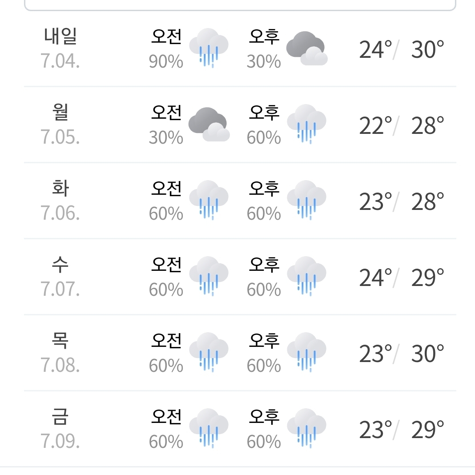
Task: Tap tomorrow's morning rain icon at 90%
Action: (209, 48)
